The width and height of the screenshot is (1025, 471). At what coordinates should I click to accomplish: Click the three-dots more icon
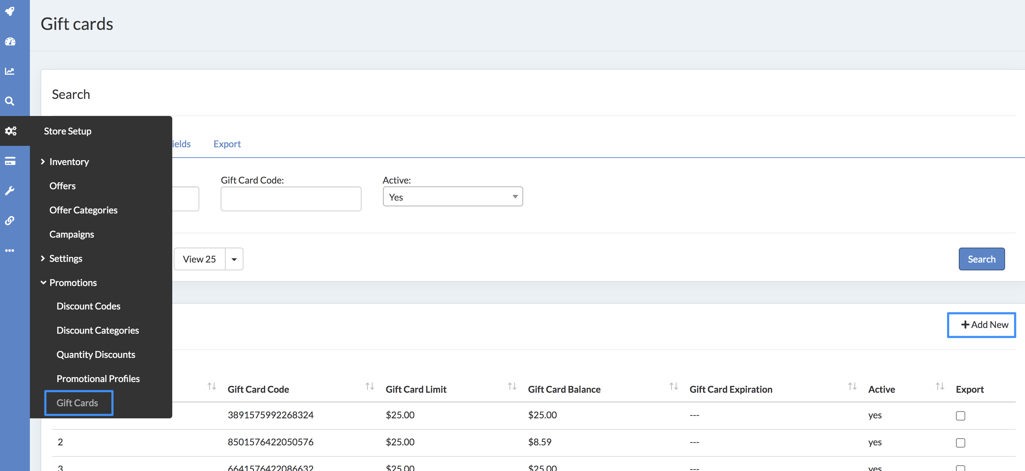[10, 250]
